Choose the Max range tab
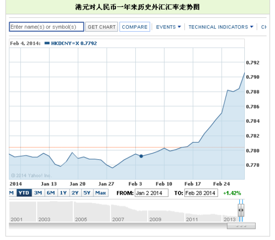 pos(101,193)
